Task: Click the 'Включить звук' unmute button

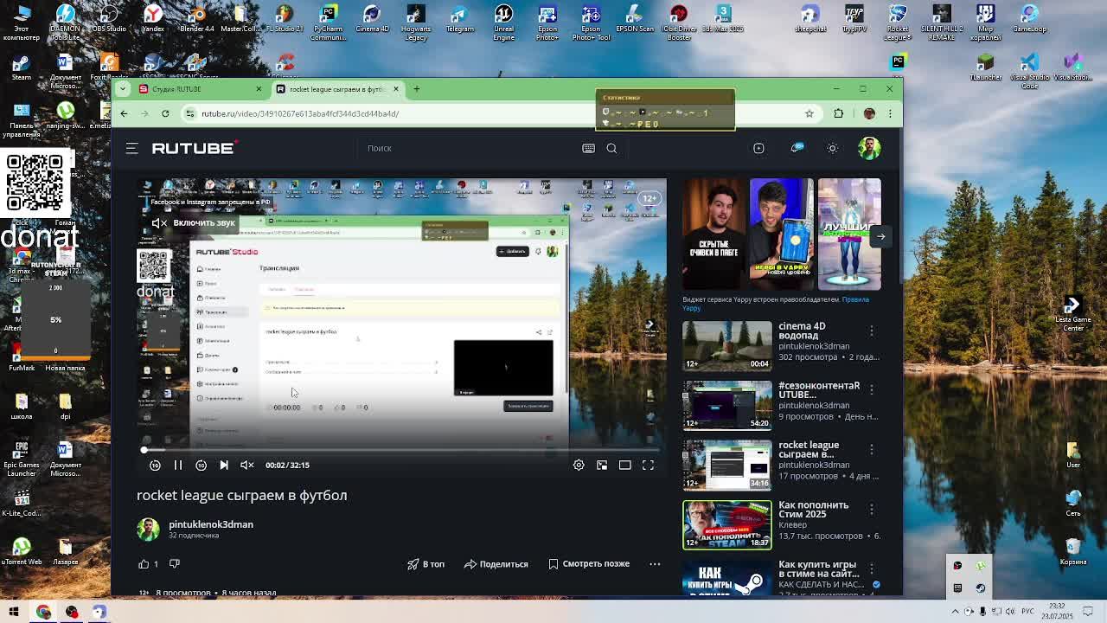Action: point(193,223)
